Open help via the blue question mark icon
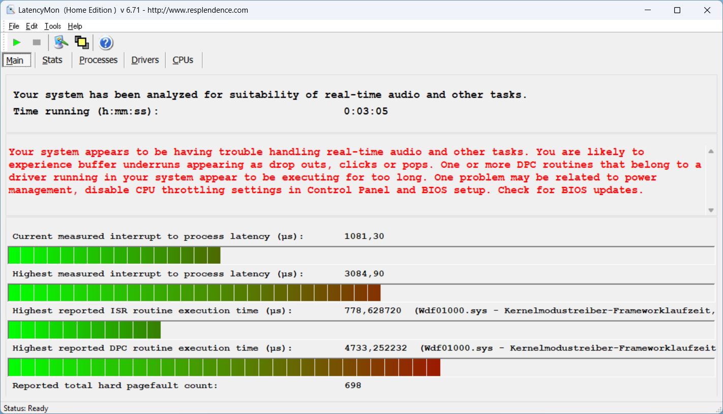Viewport: 723px width, 414px height. pyautogui.click(x=106, y=43)
